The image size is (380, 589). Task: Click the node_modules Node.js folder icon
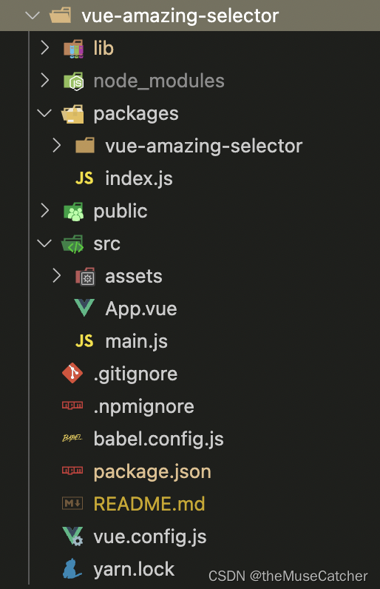coord(73,81)
